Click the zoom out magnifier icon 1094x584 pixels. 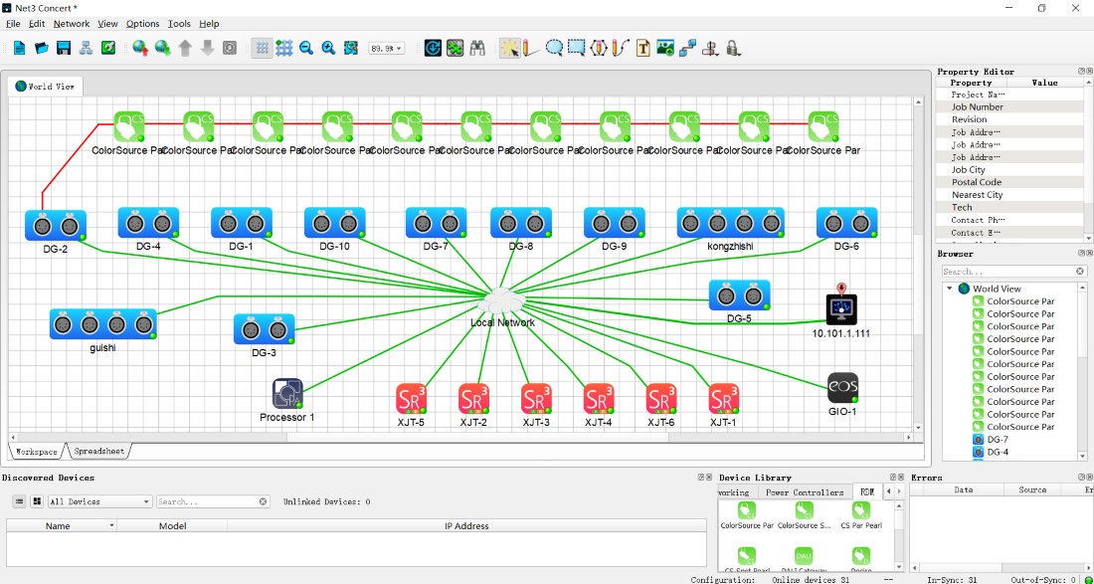306,48
